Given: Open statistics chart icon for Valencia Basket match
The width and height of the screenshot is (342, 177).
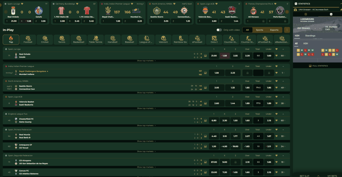Looking at the screenshot, I should point(205,103).
